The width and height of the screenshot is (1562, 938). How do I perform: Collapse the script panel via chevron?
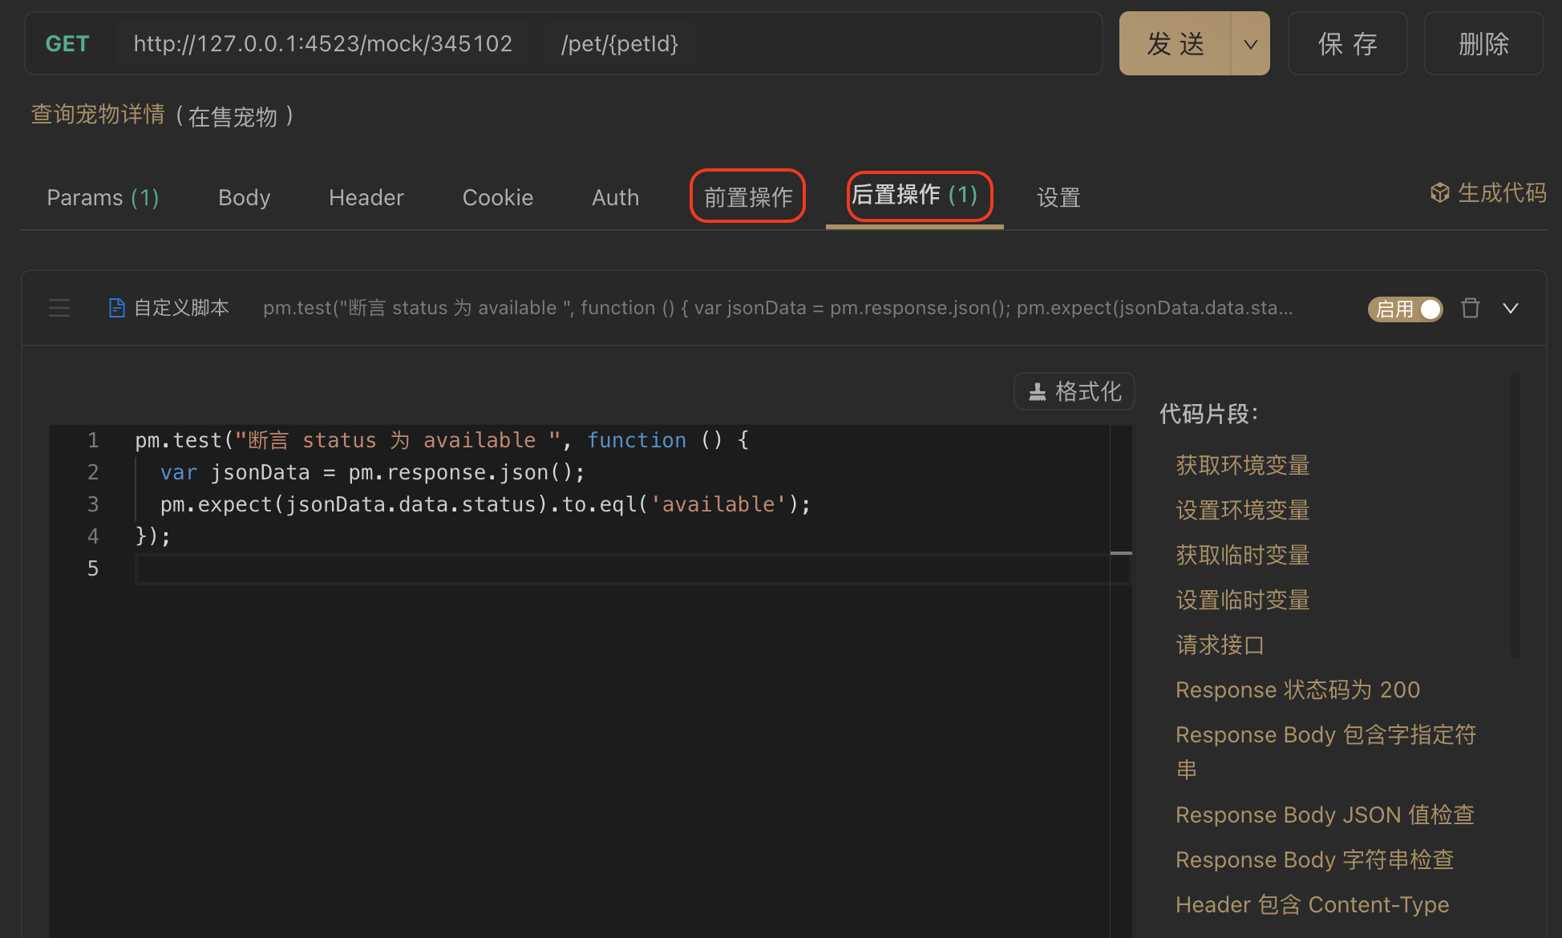coord(1511,308)
